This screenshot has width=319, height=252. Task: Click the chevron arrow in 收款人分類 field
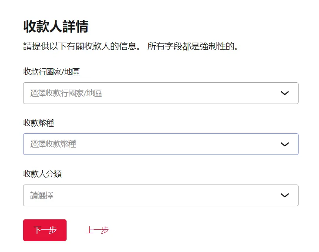pos(285,195)
